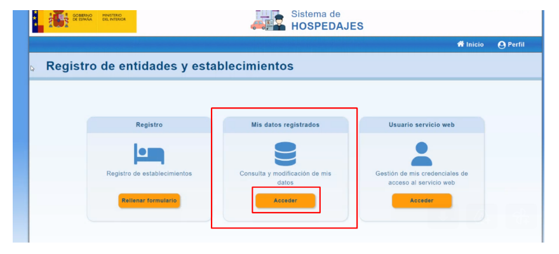This screenshot has width=559, height=254.
Task: Select the Mis datos registrados card header
Action: coord(285,125)
